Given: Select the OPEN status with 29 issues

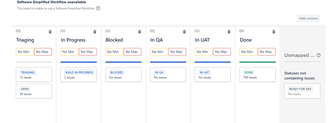Looking at the screenshot, I should click(x=34, y=91).
